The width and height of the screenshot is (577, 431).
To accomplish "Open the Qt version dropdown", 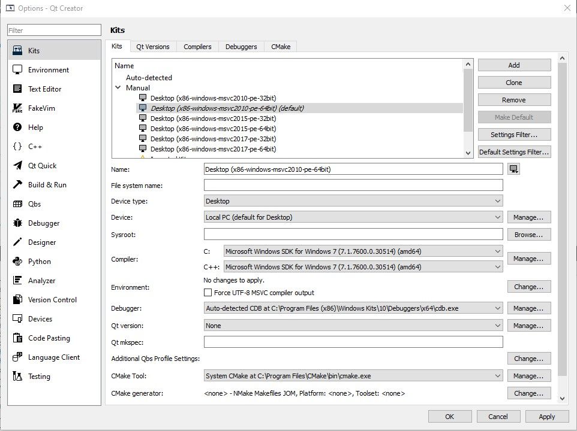I will (353, 325).
